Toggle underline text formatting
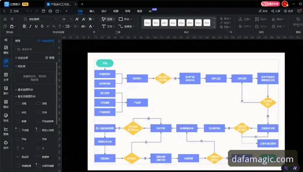The height and width of the screenshot is (172, 303). coord(36,26)
